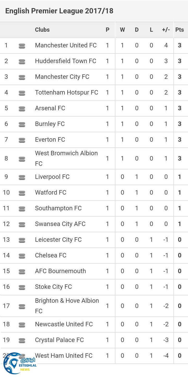
Task: Select the English Premier League 2017/18 title
Action: pyautogui.click(x=59, y=11)
